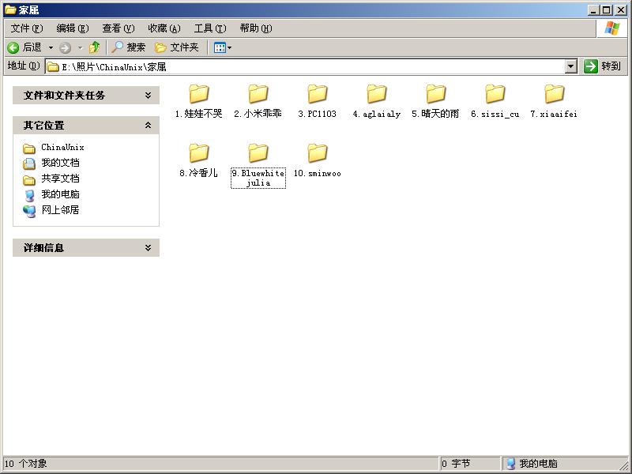Screen dimensions: 632x474
Task: Select the 9.Bluewhite julia folder icon
Action: point(258,153)
